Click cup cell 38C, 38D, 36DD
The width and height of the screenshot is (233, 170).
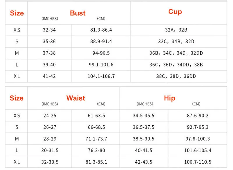[176, 76]
